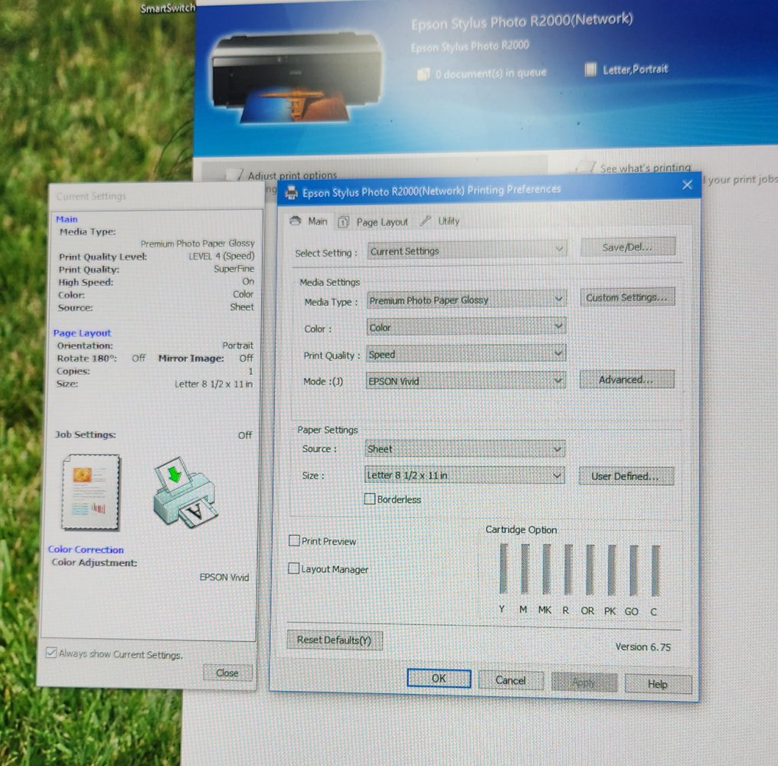
Task: Tick the Print Preview checkbox
Action: pyautogui.click(x=294, y=541)
